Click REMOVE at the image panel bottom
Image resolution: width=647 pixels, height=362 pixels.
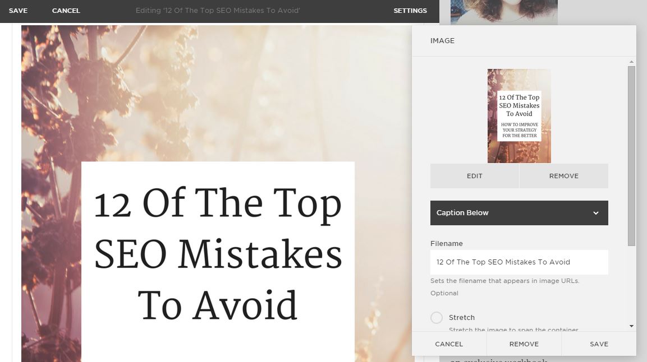524,344
